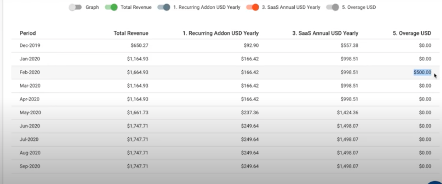Image resolution: width=442 pixels, height=184 pixels.
Task: Select the Jun-2020 period cell
Action: coord(30,126)
